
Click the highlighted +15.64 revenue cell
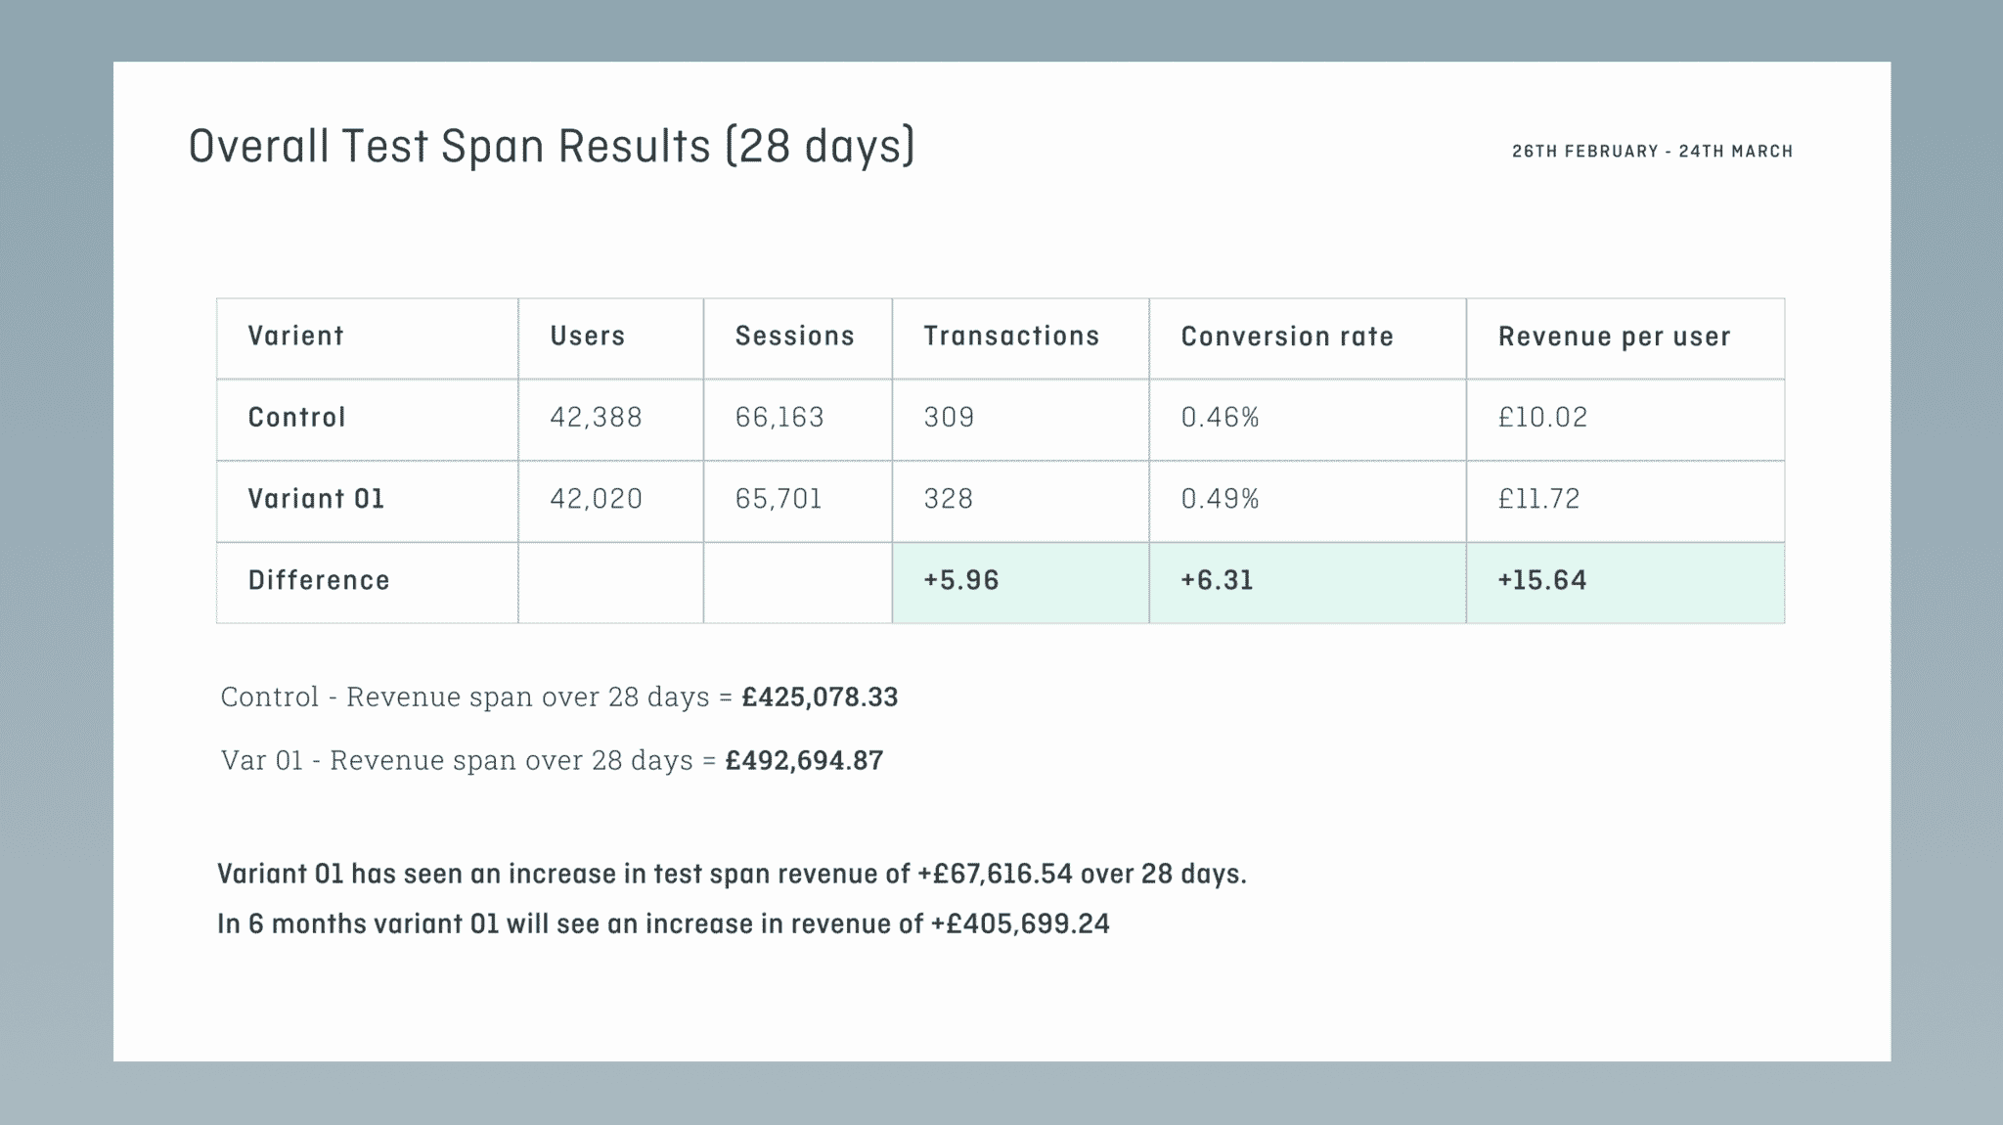(1625, 582)
